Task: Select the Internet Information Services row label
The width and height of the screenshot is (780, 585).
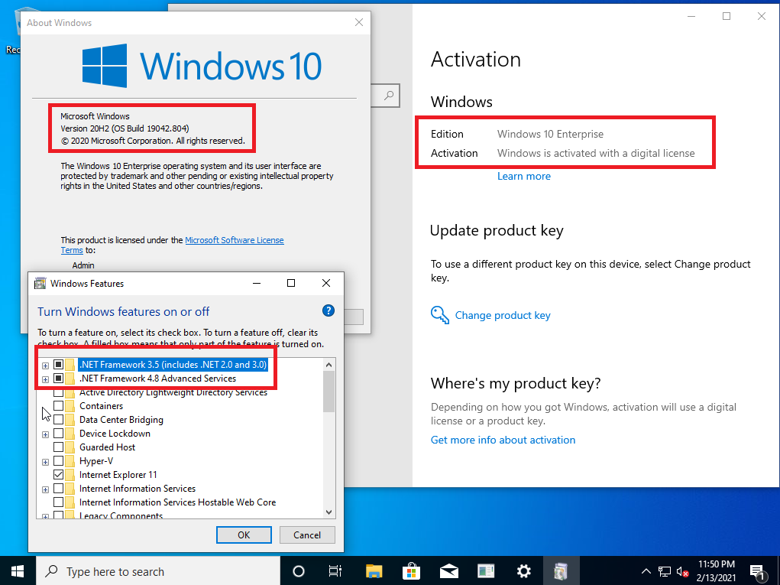Action: click(138, 489)
